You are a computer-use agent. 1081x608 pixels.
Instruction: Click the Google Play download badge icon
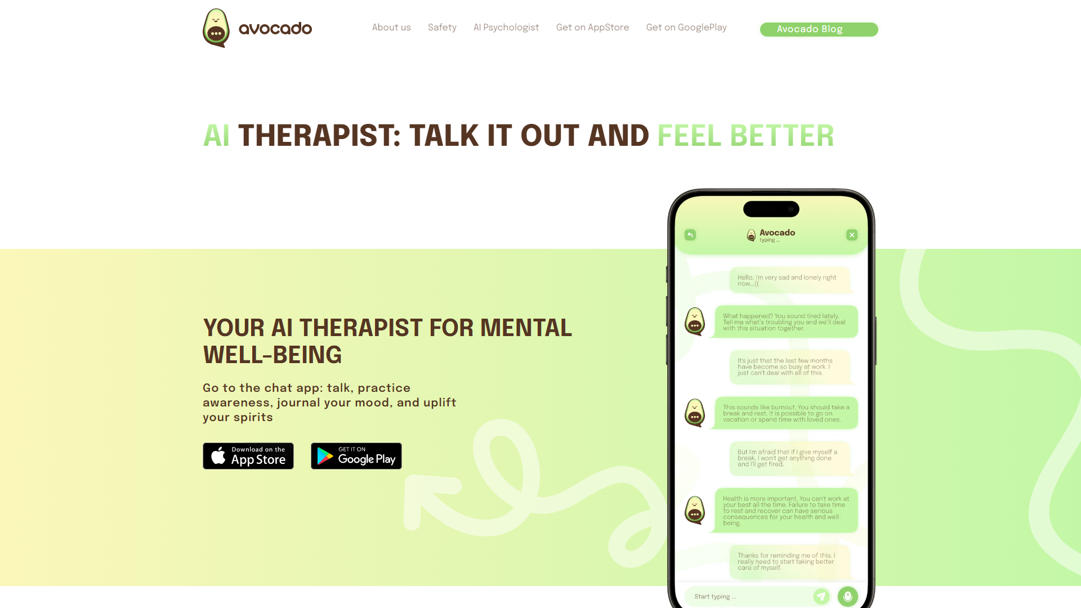tap(356, 456)
